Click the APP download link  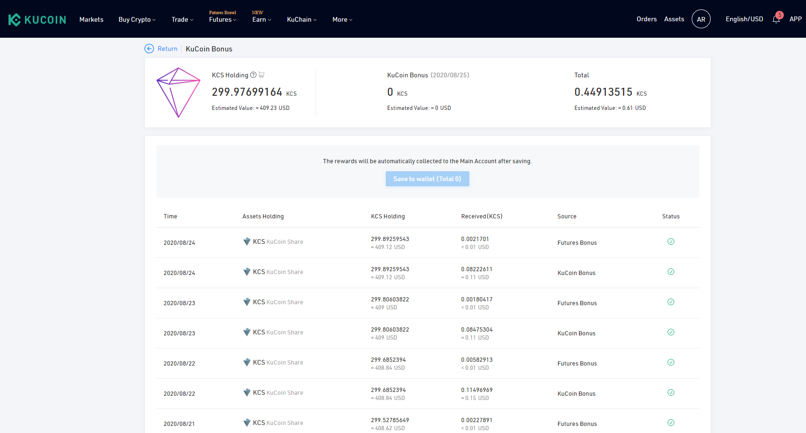795,19
